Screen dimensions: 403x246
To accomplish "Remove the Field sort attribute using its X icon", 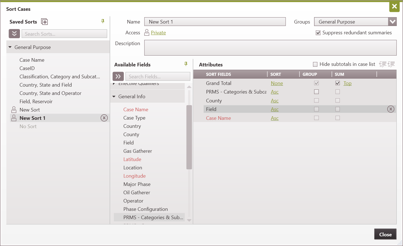I will point(391,109).
